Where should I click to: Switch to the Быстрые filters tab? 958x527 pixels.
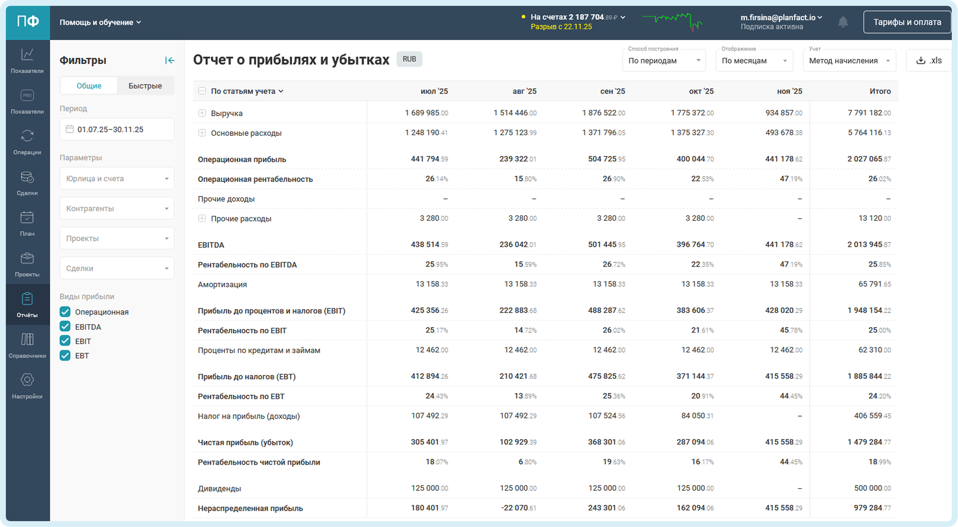point(145,86)
